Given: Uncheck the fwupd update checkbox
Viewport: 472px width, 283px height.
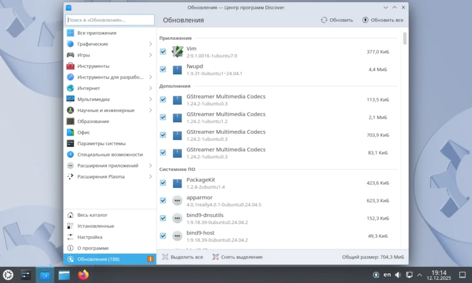Looking at the screenshot, I should [163, 70].
